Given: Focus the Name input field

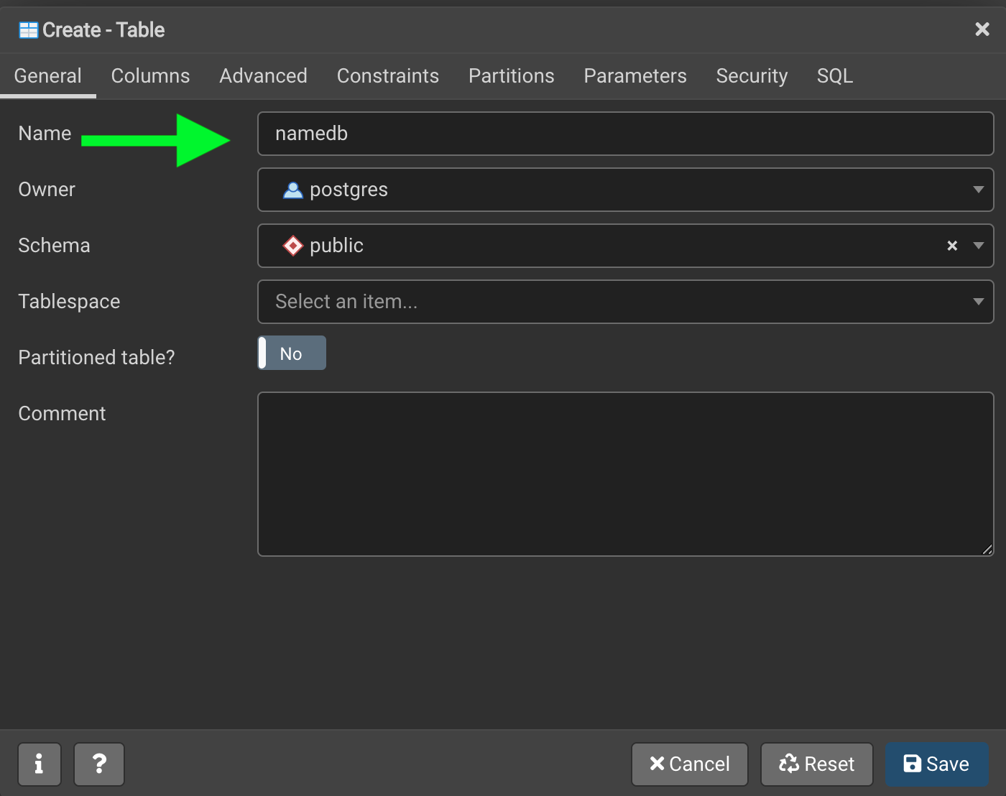Looking at the screenshot, I should (625, 134).
